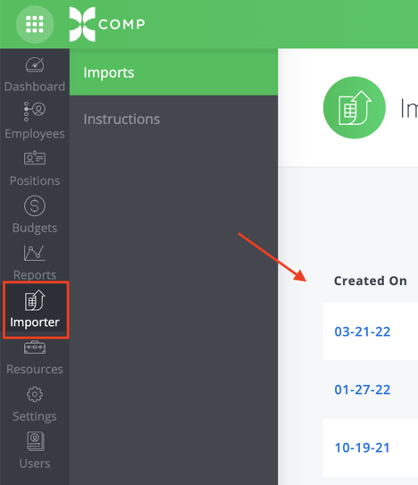Click the Importer label in sidebar
418x485 pixels.
[35, 322]
